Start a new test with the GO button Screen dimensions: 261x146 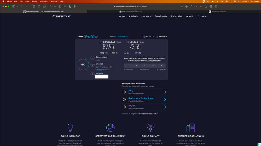83,65
